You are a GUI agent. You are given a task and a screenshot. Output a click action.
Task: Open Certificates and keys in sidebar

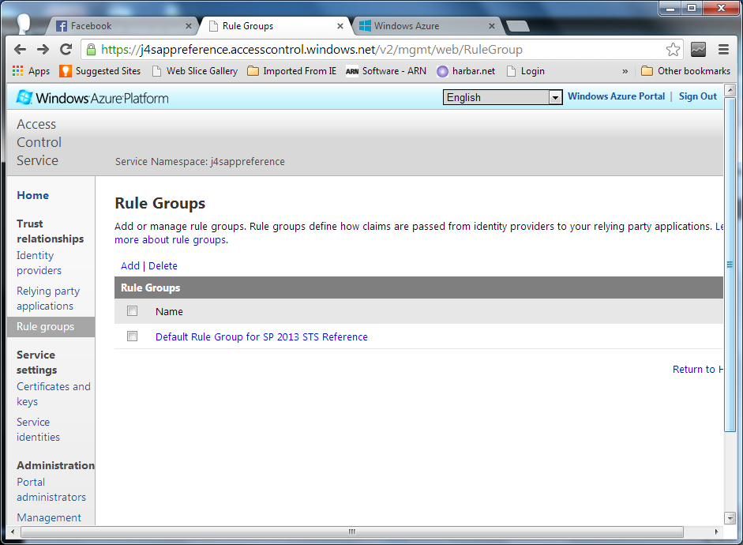click(54, 394)
